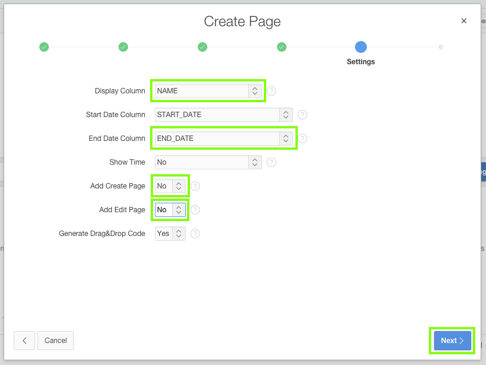Screen dimensions: 486x365
Task: Change the Show Time selection
Action: coord(208,162)
